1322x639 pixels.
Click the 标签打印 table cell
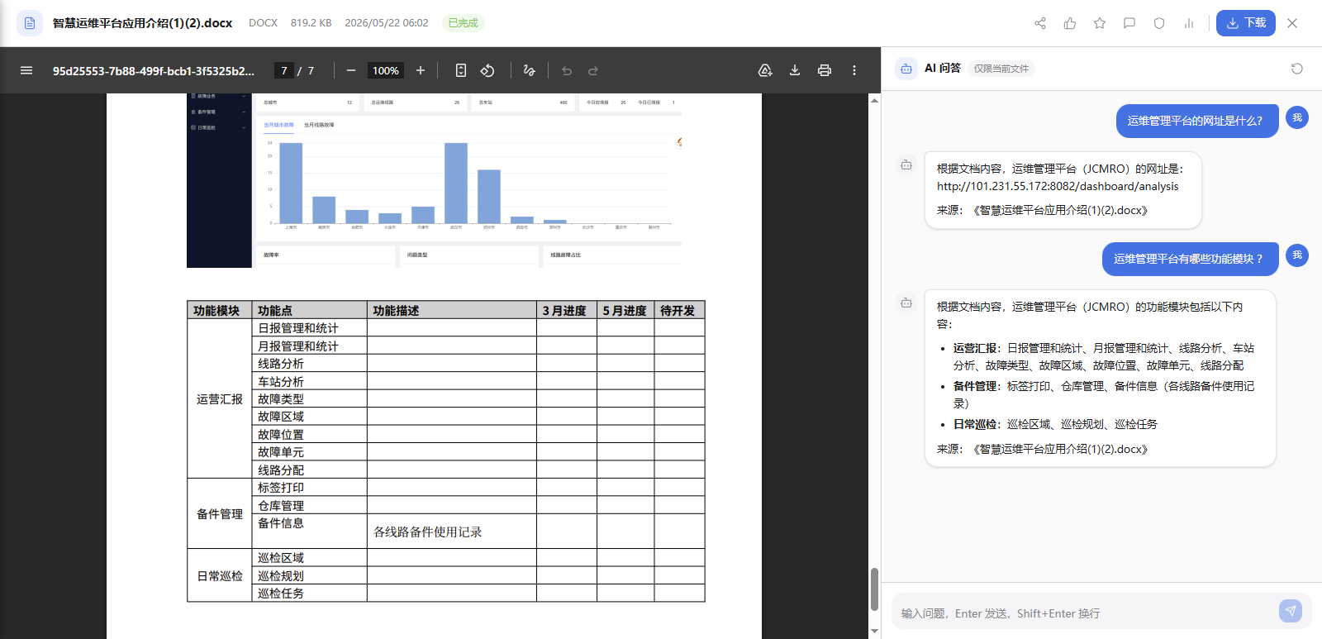point(309,488)
